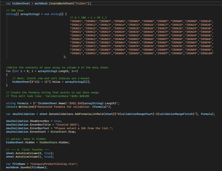
Task: Click the "// 700 char" comment
Action: [15, 11]
